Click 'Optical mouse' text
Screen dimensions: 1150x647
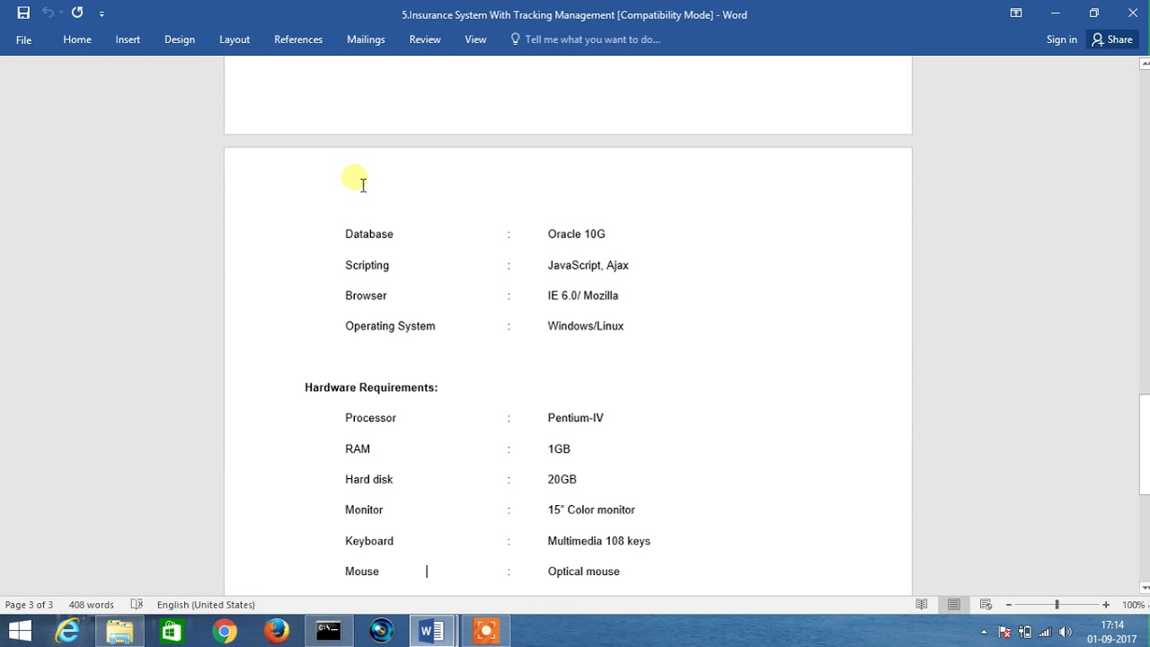click(584, 572)
